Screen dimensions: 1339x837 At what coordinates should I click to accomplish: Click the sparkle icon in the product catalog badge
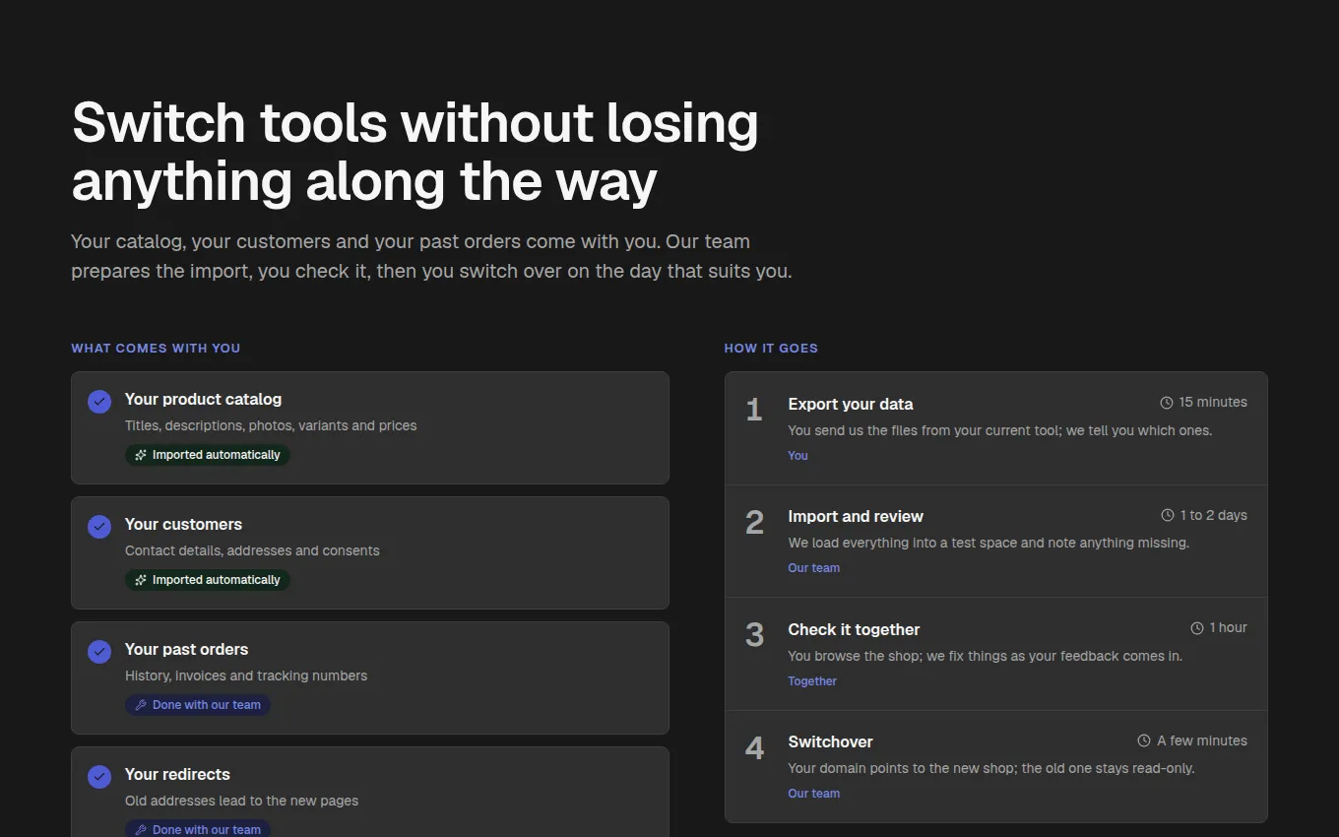141,455
